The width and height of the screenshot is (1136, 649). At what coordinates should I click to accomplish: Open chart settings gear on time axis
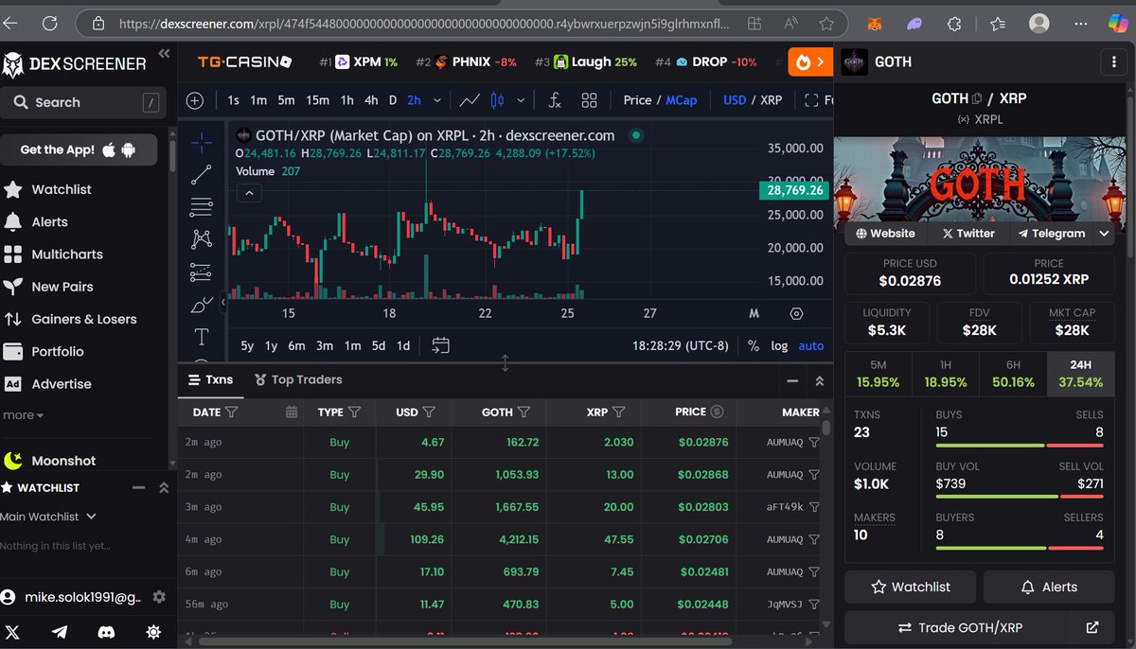[x=796, y=313]
